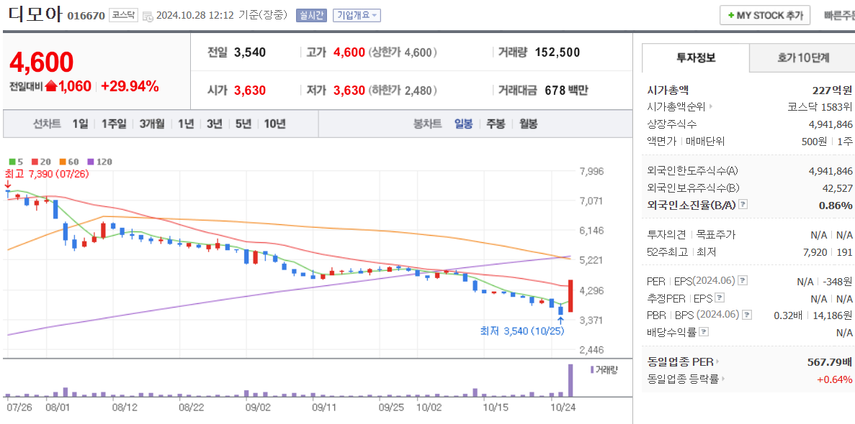The image size is (855, 424).
Task: Select the 1년 line chart period
Action: pyautogui.click(x=185, y=124)
